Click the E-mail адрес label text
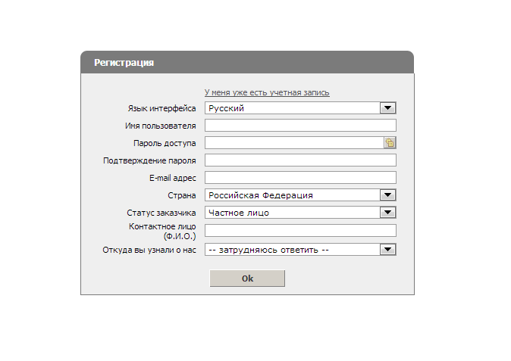This screenshot has height=361, width=511. pyautogui.click(x=173, y=178)
